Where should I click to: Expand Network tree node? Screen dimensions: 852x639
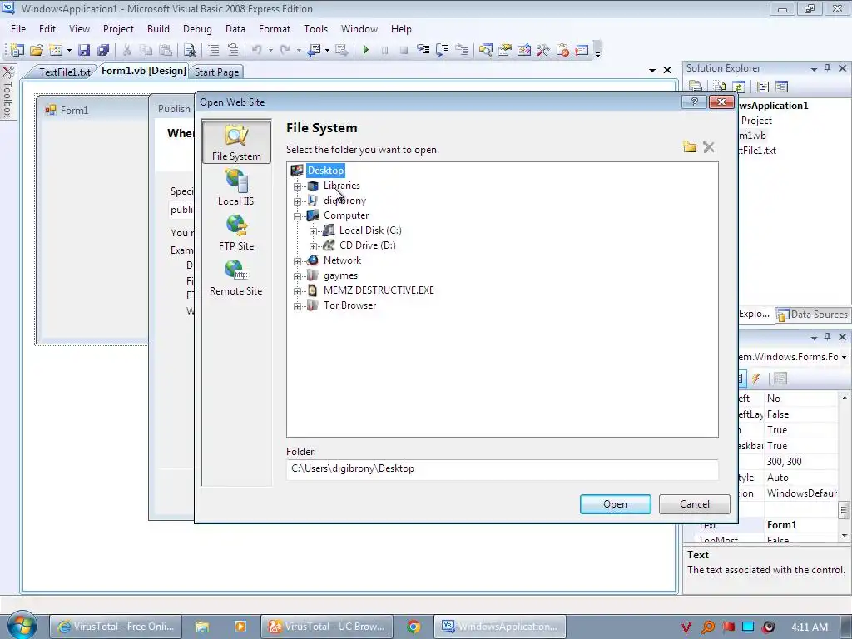tap(297, 261)
